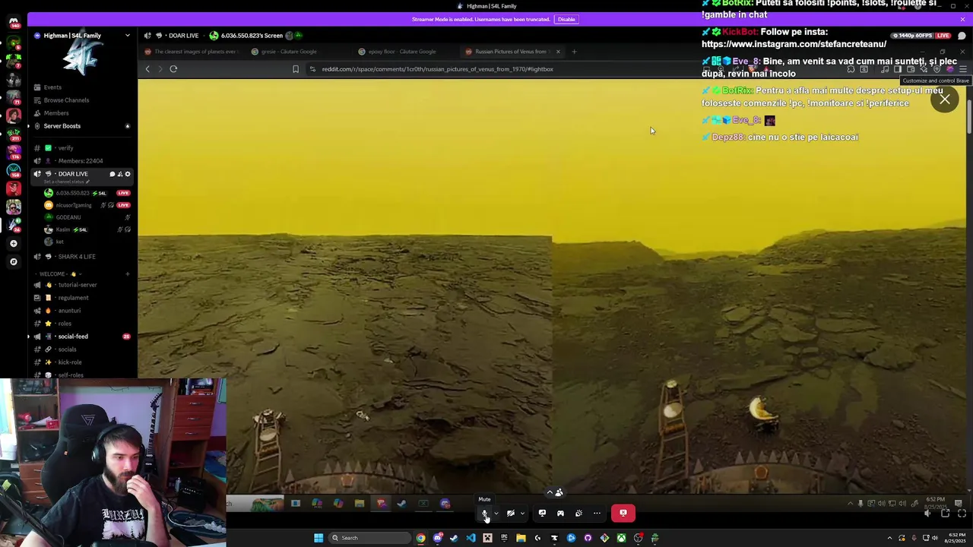Screen dimensions: 973x547
Task: Add a server with the plus icon
Action: [13, 244]
